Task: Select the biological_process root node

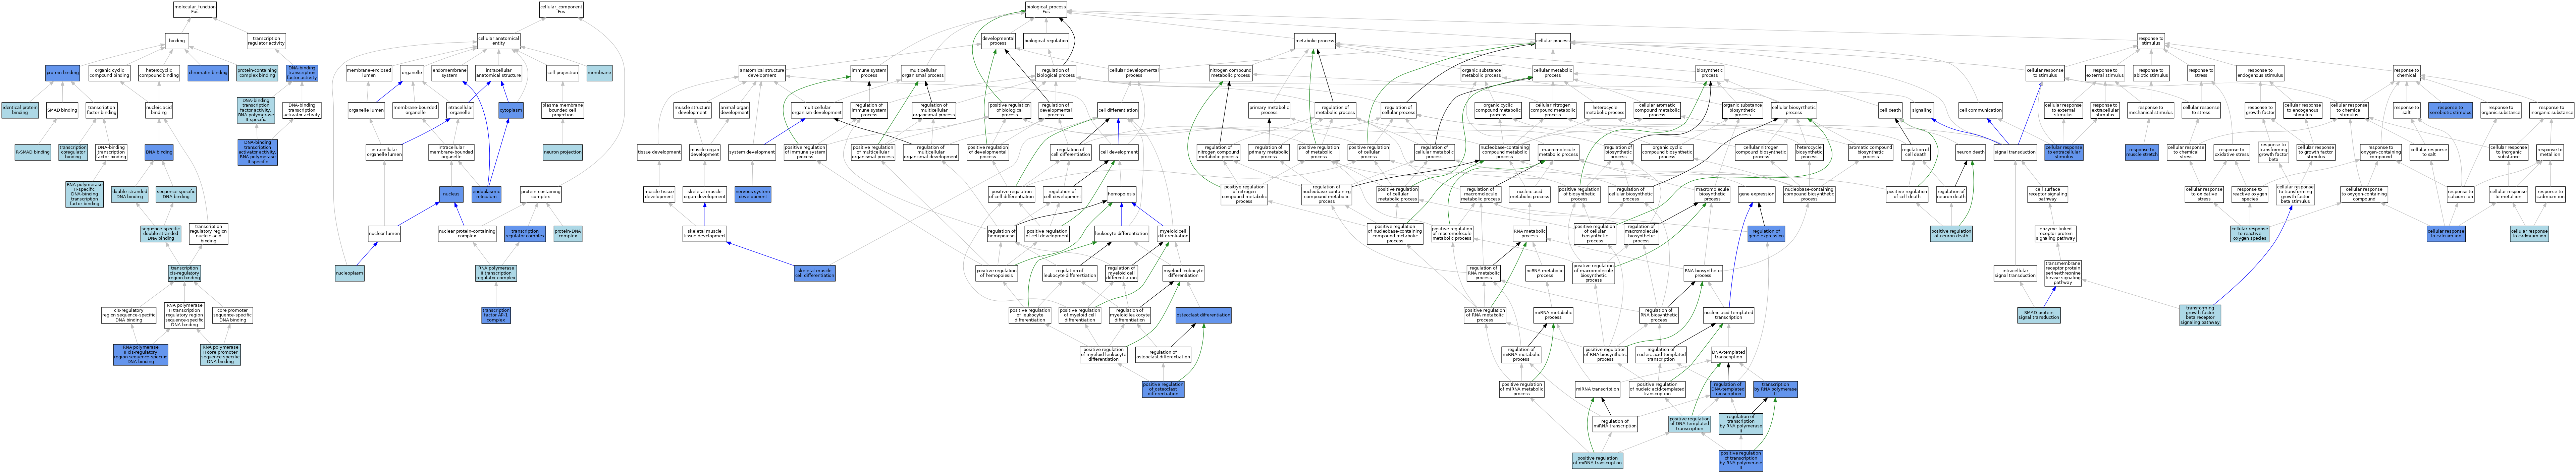Action: tap(1046, 9)
